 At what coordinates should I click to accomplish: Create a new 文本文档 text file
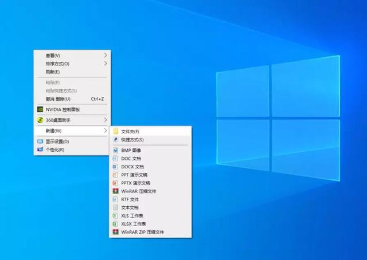[130, 207]
